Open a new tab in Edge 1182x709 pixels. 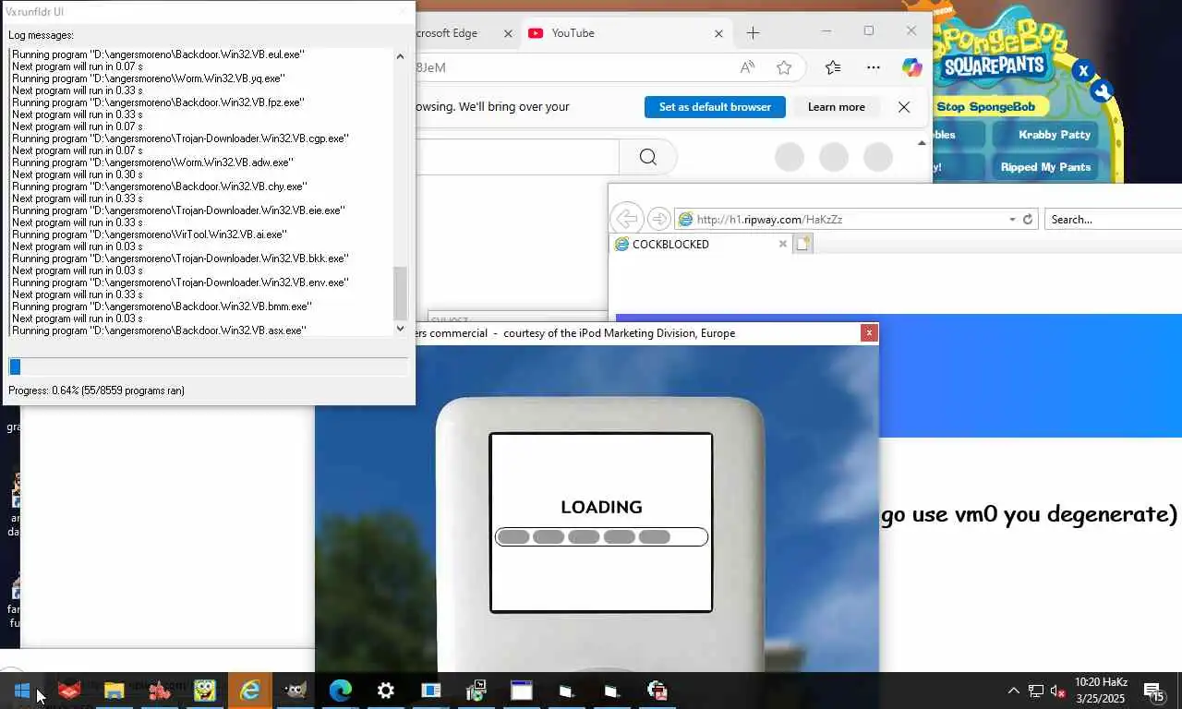click(753, 33)
